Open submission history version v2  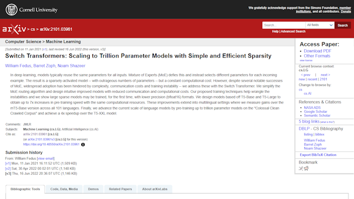tap(8, 168)
